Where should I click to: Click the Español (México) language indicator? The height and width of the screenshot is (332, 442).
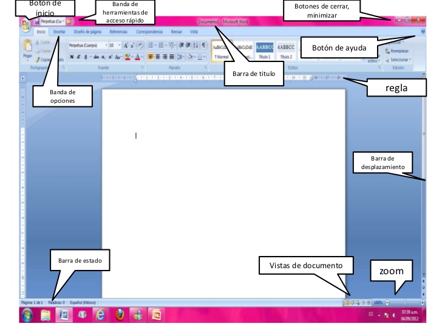[x=83, y=303]
